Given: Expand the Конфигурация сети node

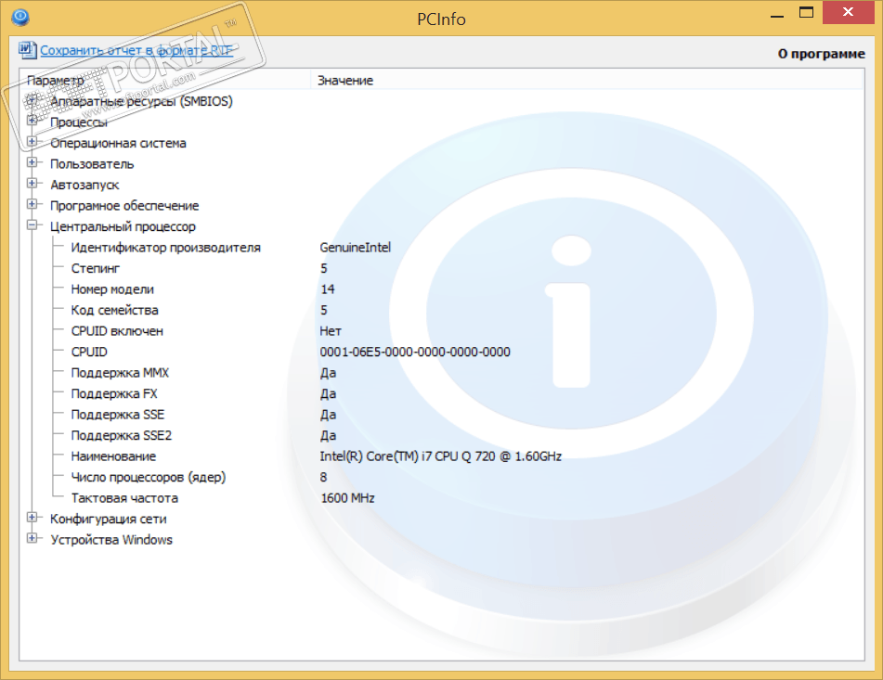Looking at the screenshot, I should click(x=32, y=518).
